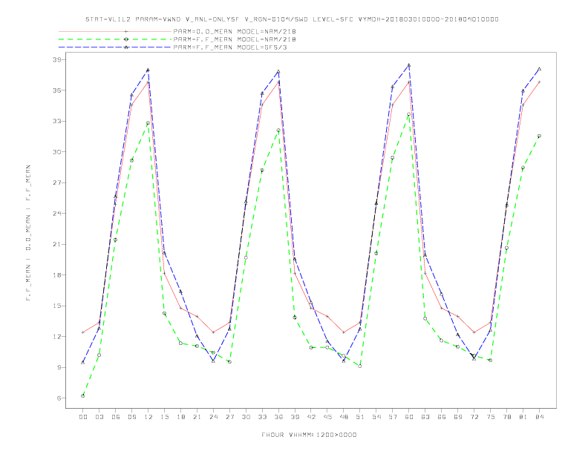This screenshot has height=454, width=588.
Task: Click x-axis forecast hour label 66
Action: pyautogui.click(x=442, y=417)
